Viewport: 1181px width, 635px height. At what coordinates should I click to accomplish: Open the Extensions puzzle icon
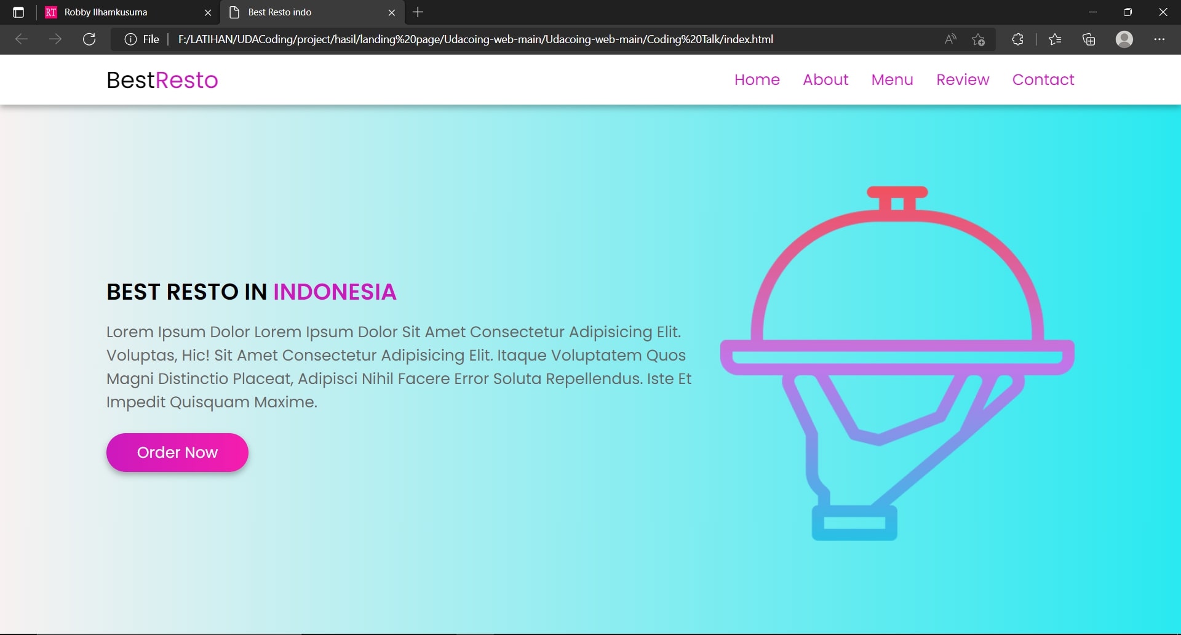point(1017,39)
